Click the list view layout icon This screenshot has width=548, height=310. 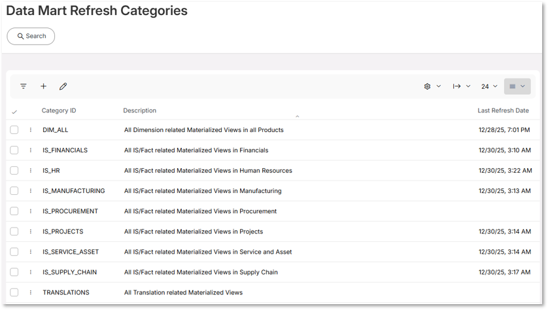point(512,86)
